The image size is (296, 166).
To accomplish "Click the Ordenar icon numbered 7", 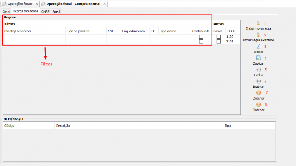I will [x=259, y=93].
